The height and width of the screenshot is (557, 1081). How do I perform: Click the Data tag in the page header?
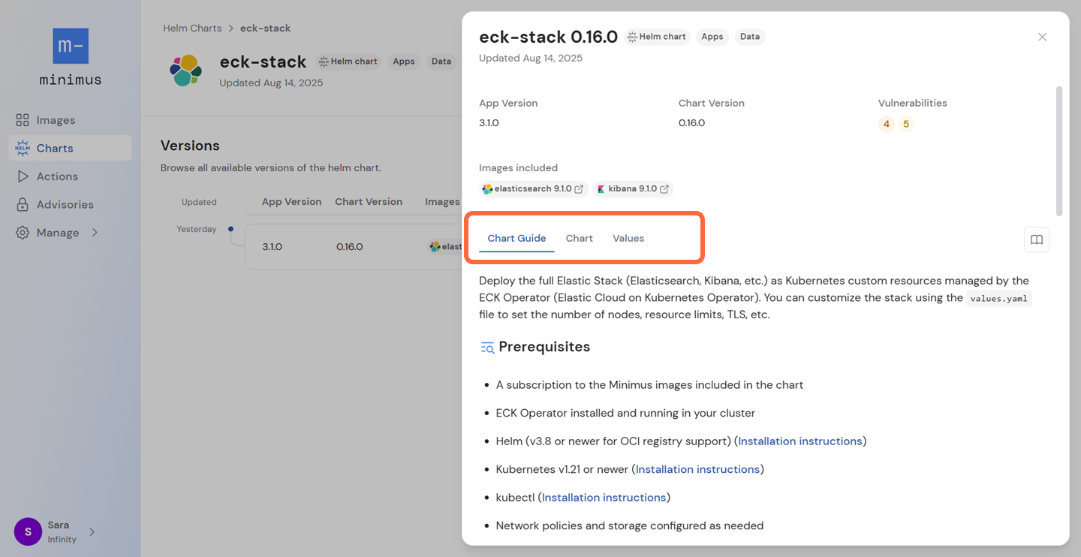441,62
